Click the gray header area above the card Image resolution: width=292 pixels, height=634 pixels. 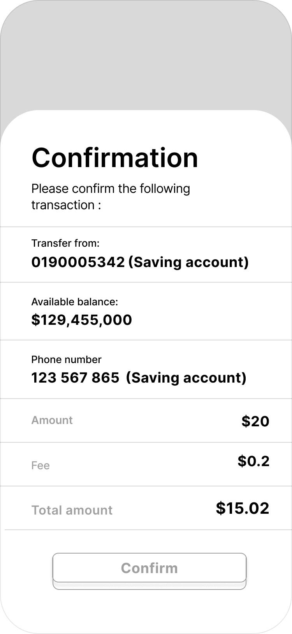[146, 55]
